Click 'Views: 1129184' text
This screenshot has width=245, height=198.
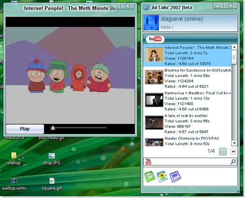(179, 58)
